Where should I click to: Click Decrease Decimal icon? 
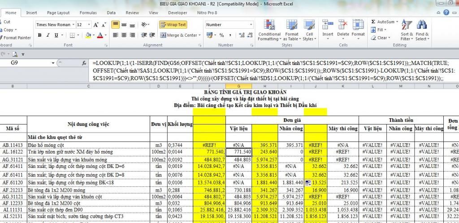pos(250,35)
